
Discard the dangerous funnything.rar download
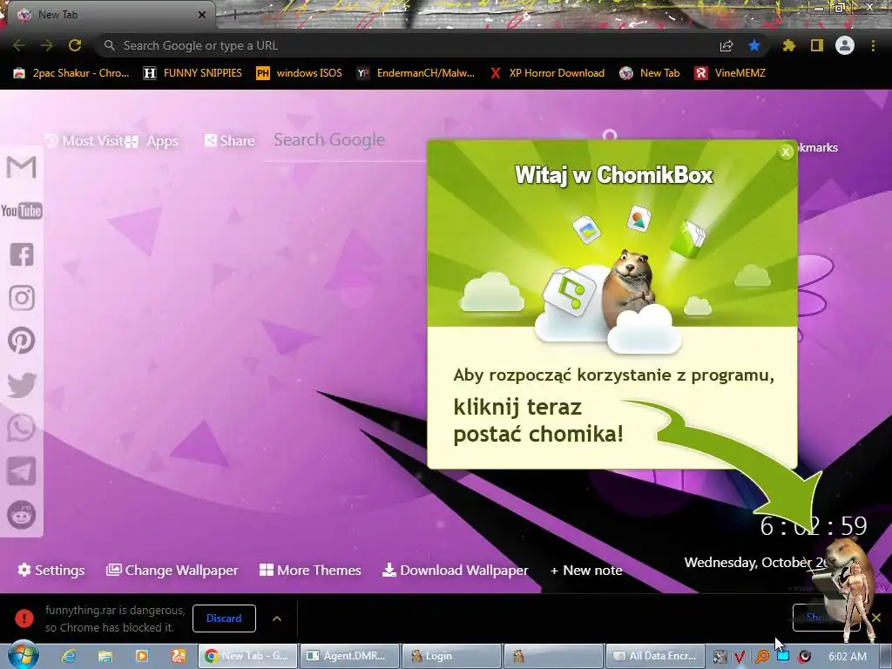point(224,618)
